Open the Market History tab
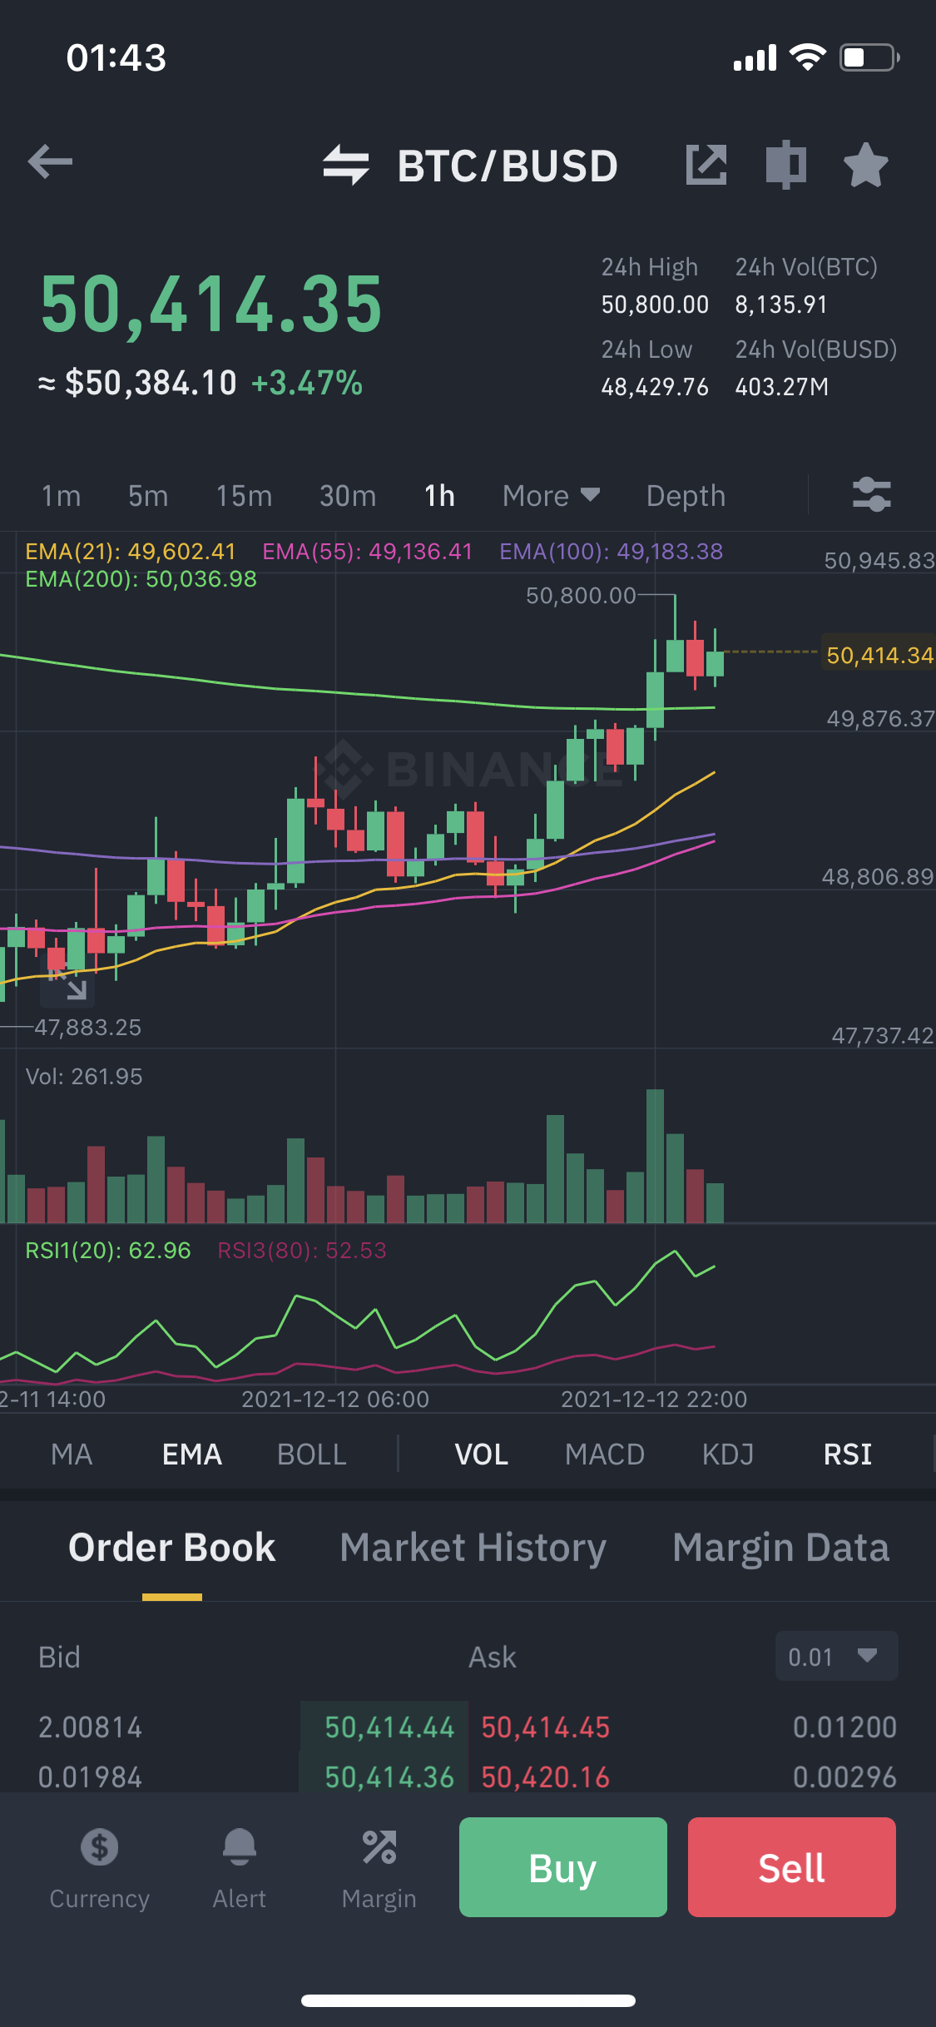The image size is (936, 2027). click(473, 1549)
